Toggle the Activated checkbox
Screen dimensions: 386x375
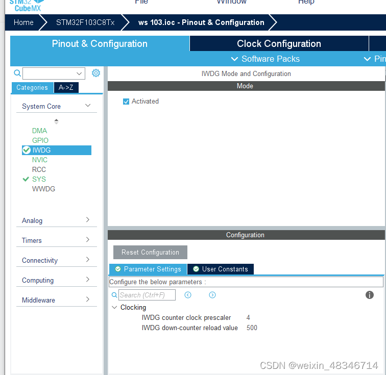coord(126,102)
